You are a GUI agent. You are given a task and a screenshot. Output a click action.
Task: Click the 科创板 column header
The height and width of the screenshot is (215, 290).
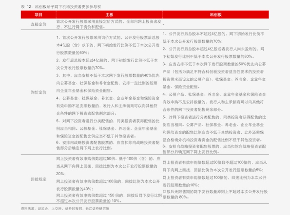215,15
